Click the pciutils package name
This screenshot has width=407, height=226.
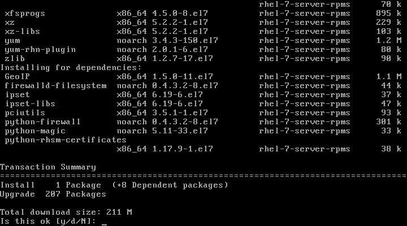tap(25, 112)
